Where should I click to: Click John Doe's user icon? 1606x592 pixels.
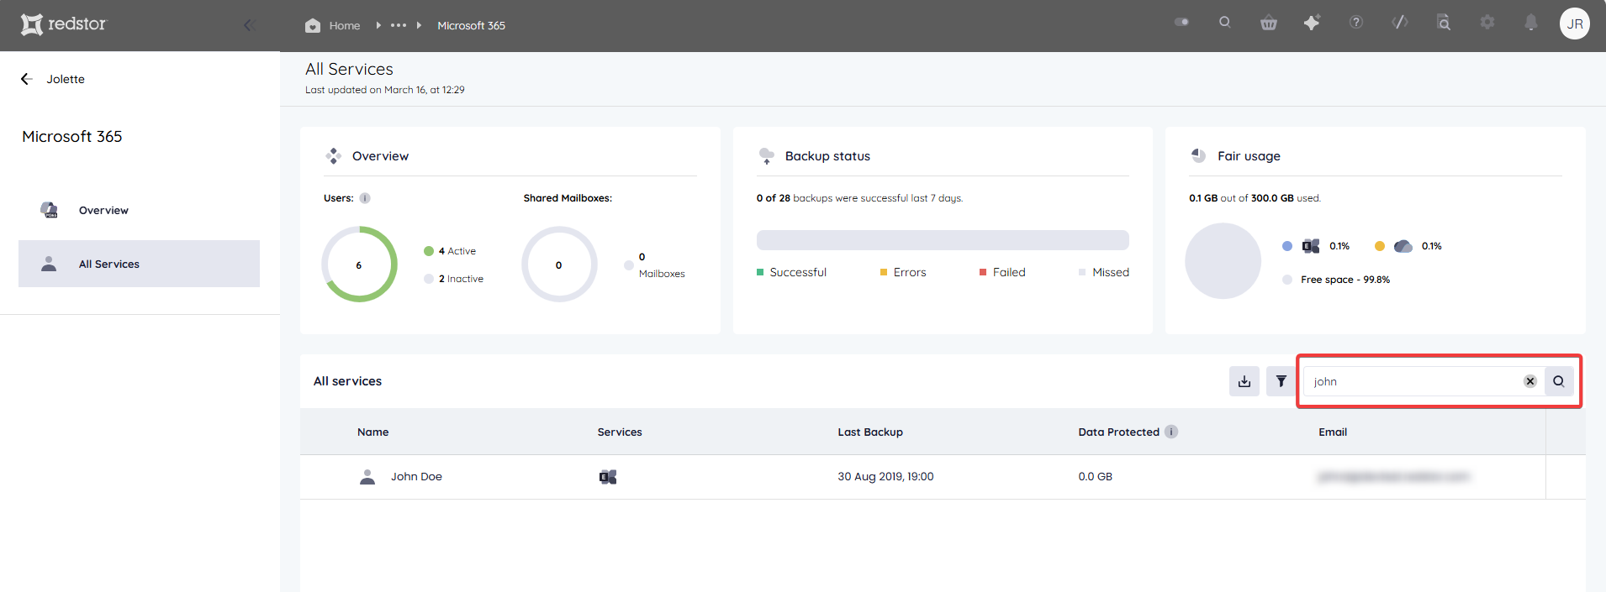click(367, 477)
